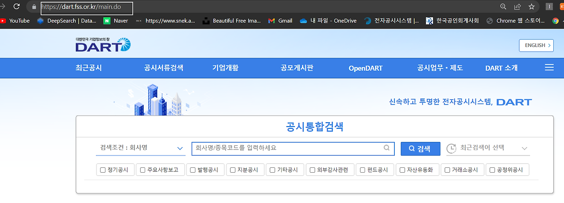This screenshot has width=564, height=203.
Task: Click magnifier icon inside search field
Action: pyautogui.click(x=386, y=148)
